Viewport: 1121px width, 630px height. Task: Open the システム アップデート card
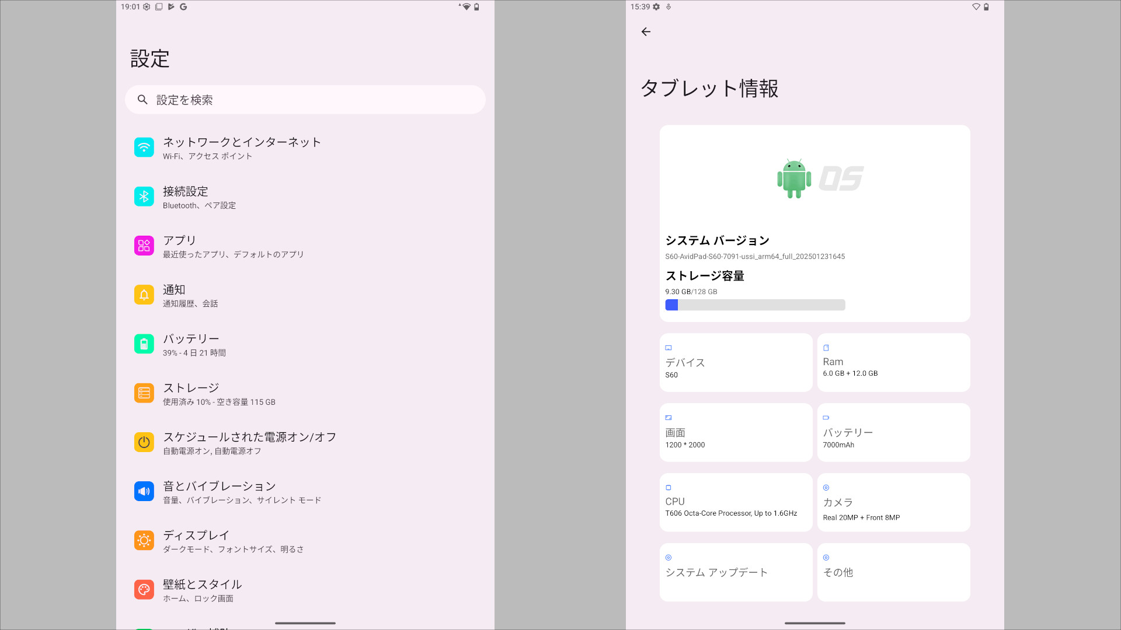click(x=736, y=572)
